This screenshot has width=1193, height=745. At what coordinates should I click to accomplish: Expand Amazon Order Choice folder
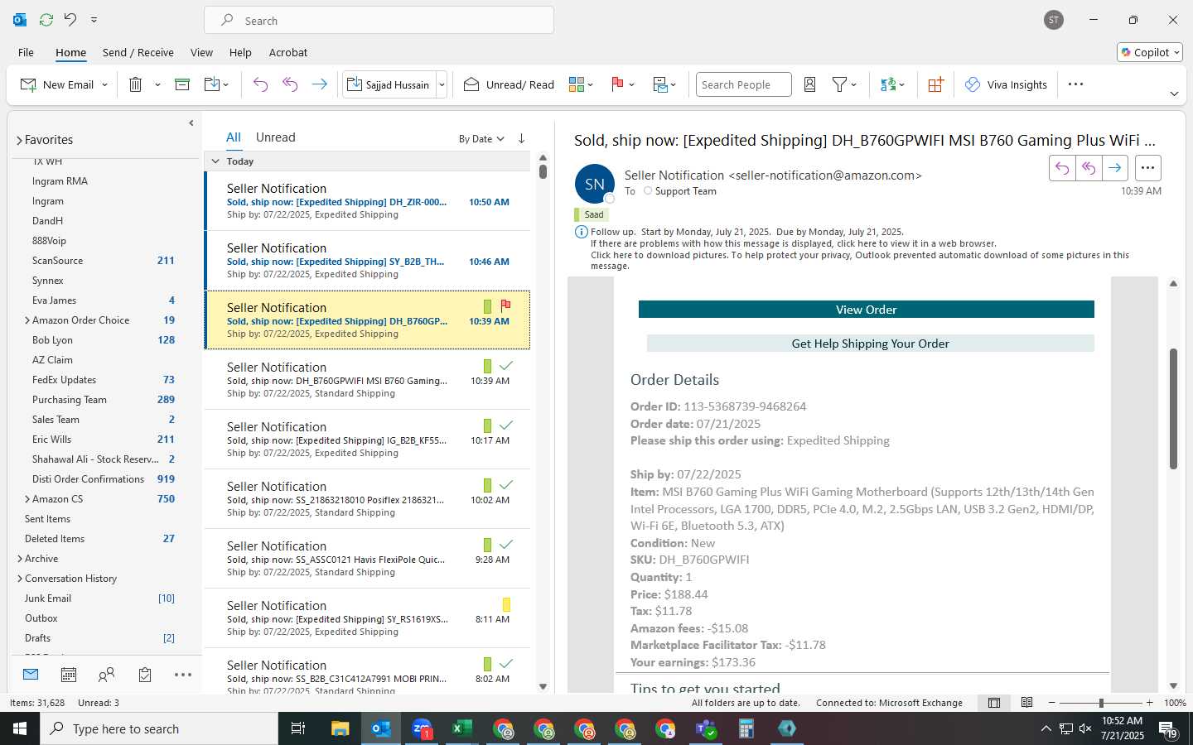click(27, 320)
